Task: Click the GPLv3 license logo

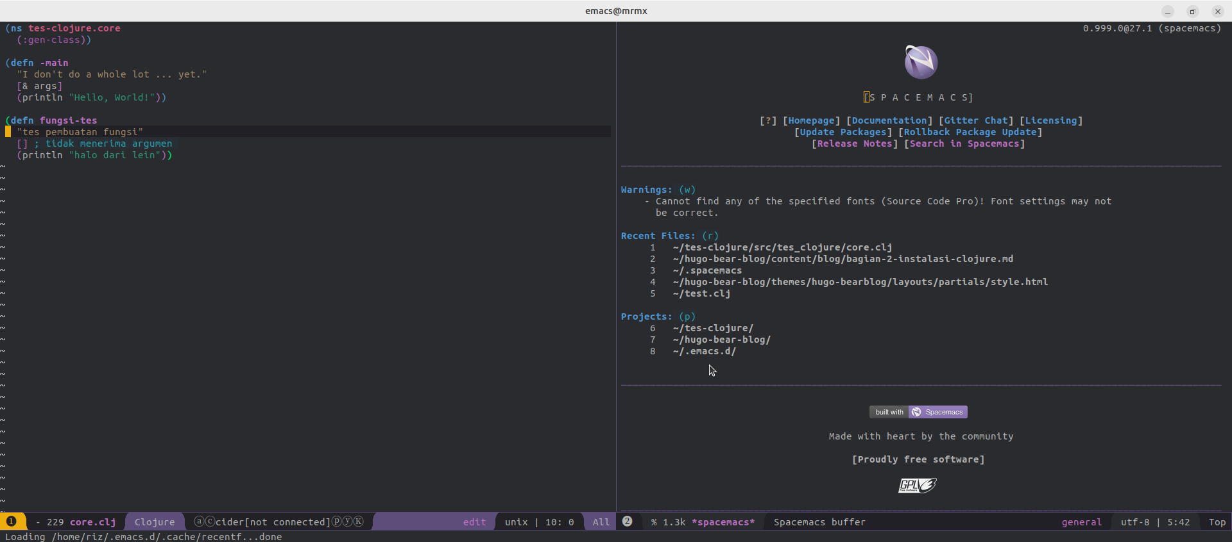Action: [x=918, y=486]
